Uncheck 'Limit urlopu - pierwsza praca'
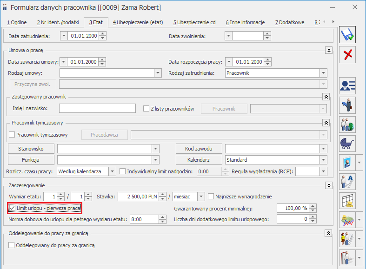This screenshot has width=366, height=269. click(12, 208)
